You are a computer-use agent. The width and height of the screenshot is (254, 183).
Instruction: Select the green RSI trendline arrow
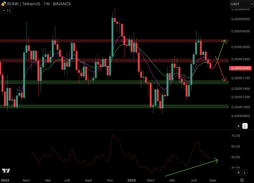(x=192, y=168)
